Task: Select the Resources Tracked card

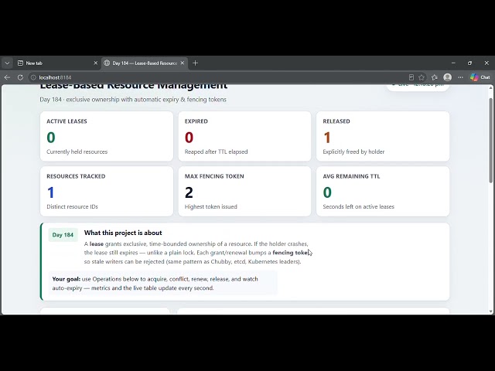Action: [x=107, y=192]
